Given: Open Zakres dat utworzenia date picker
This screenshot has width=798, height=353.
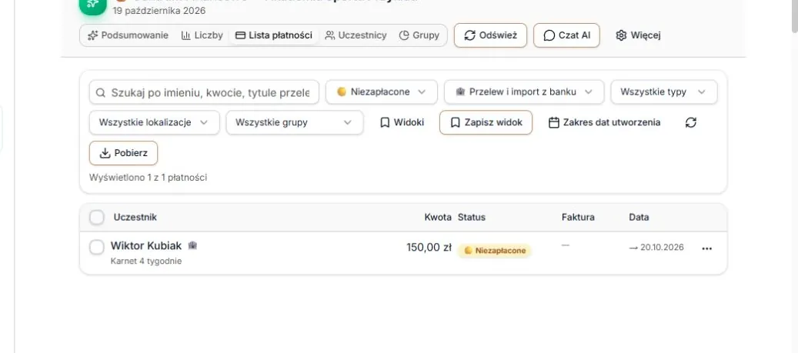Looking at the screenshot, I should point(605,122).
